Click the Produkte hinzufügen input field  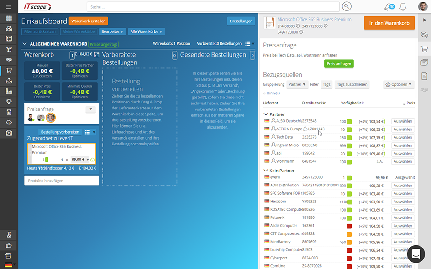61,181
